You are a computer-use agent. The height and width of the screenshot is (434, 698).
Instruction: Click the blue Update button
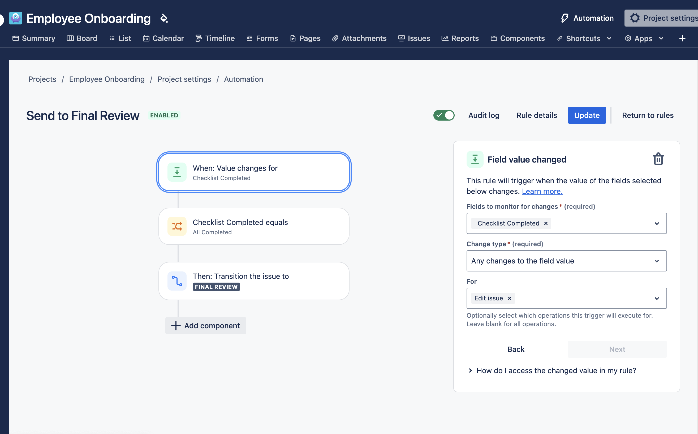[x=587, y=115]
